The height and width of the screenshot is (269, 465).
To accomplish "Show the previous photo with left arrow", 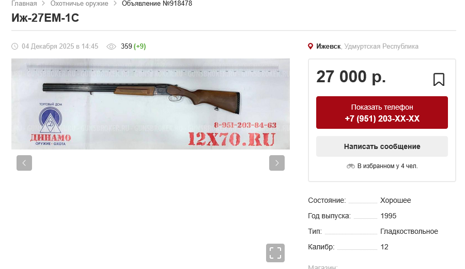I will [x=24, y=163].
